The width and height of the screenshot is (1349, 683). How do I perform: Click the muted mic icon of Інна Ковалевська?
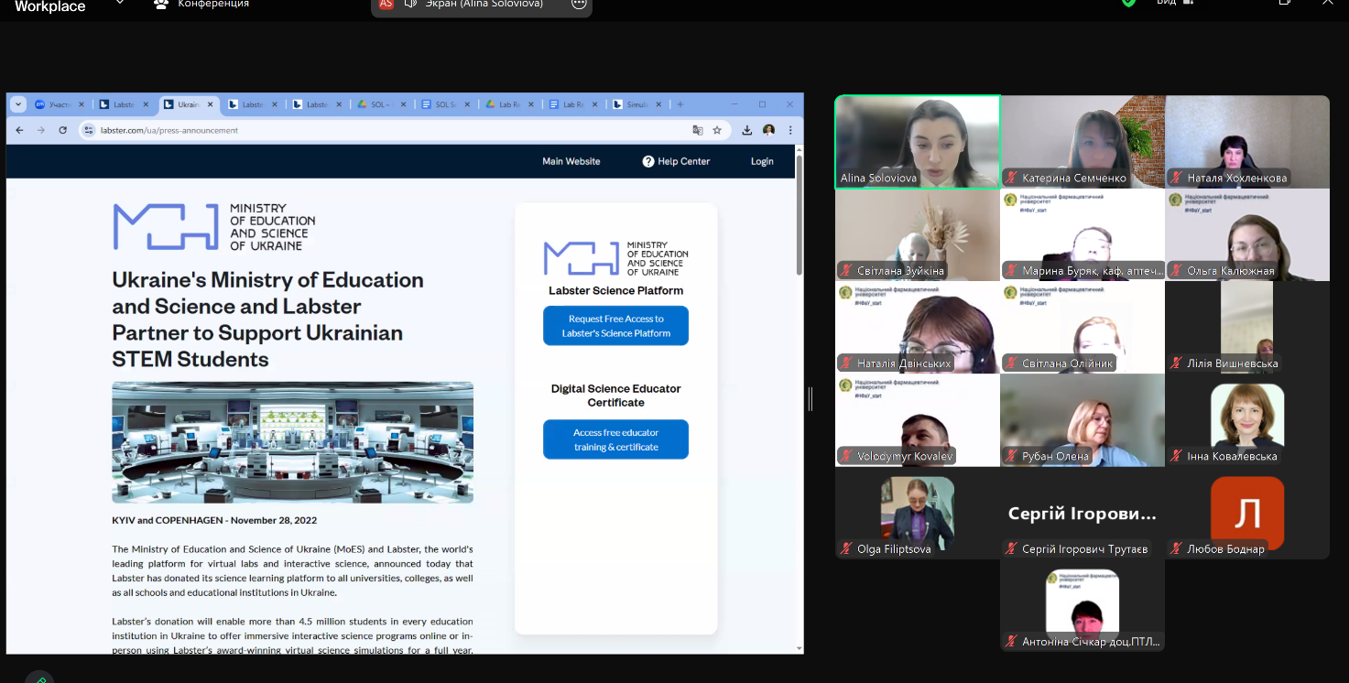point(1177,456)
